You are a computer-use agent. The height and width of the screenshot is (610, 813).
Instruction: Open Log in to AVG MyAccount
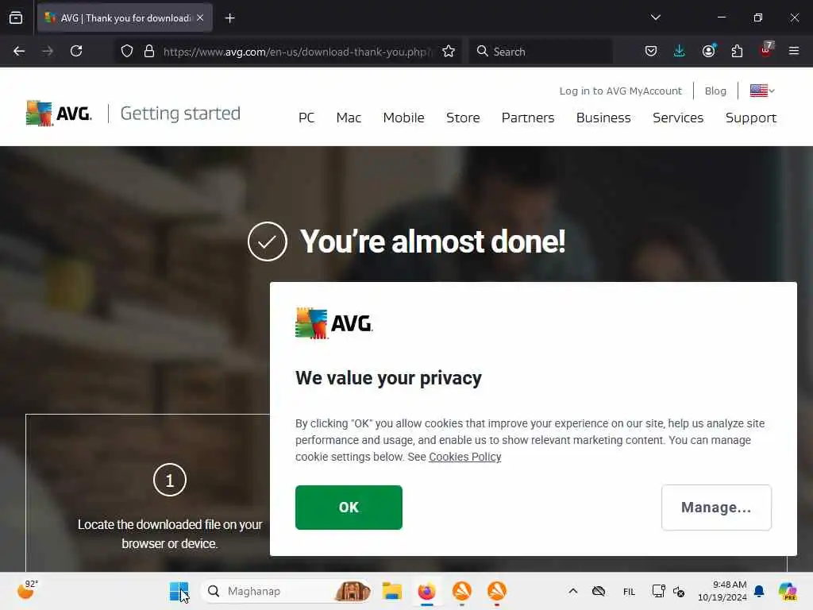(620, 91)
